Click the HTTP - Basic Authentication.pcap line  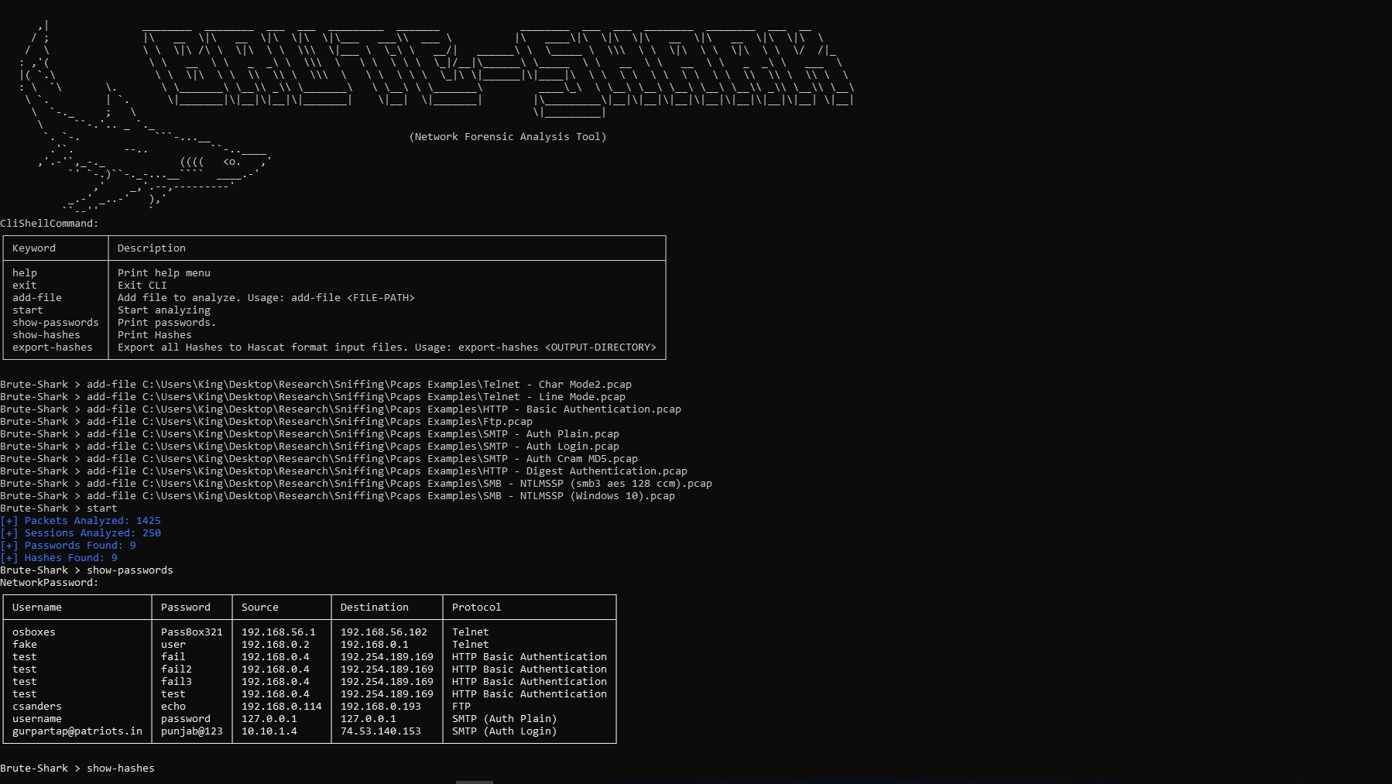tap(341, 409)
